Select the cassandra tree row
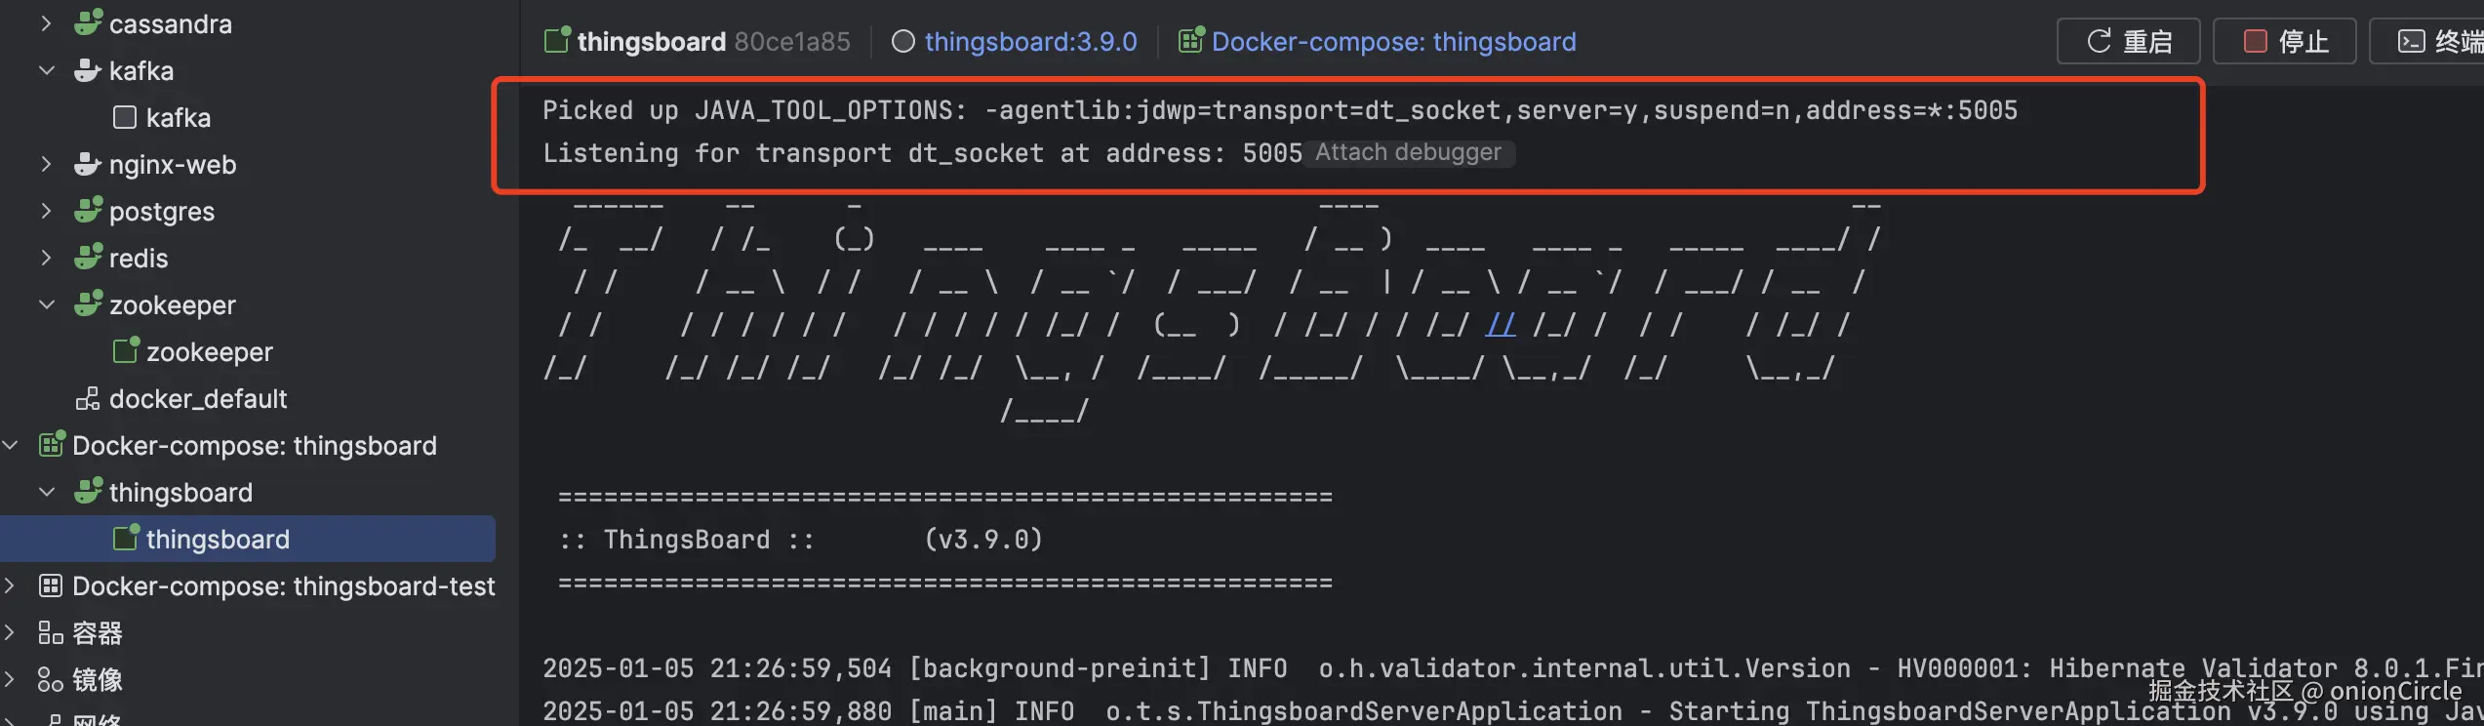Image resolution: width=2484 pixels, height=726 pixels. click(x=248, y=23)
